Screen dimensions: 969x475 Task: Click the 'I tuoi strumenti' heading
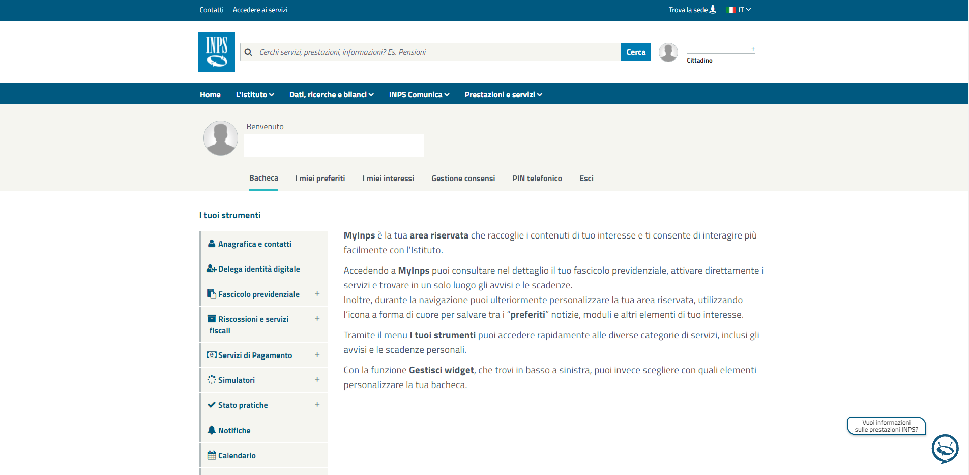[230, 215]
